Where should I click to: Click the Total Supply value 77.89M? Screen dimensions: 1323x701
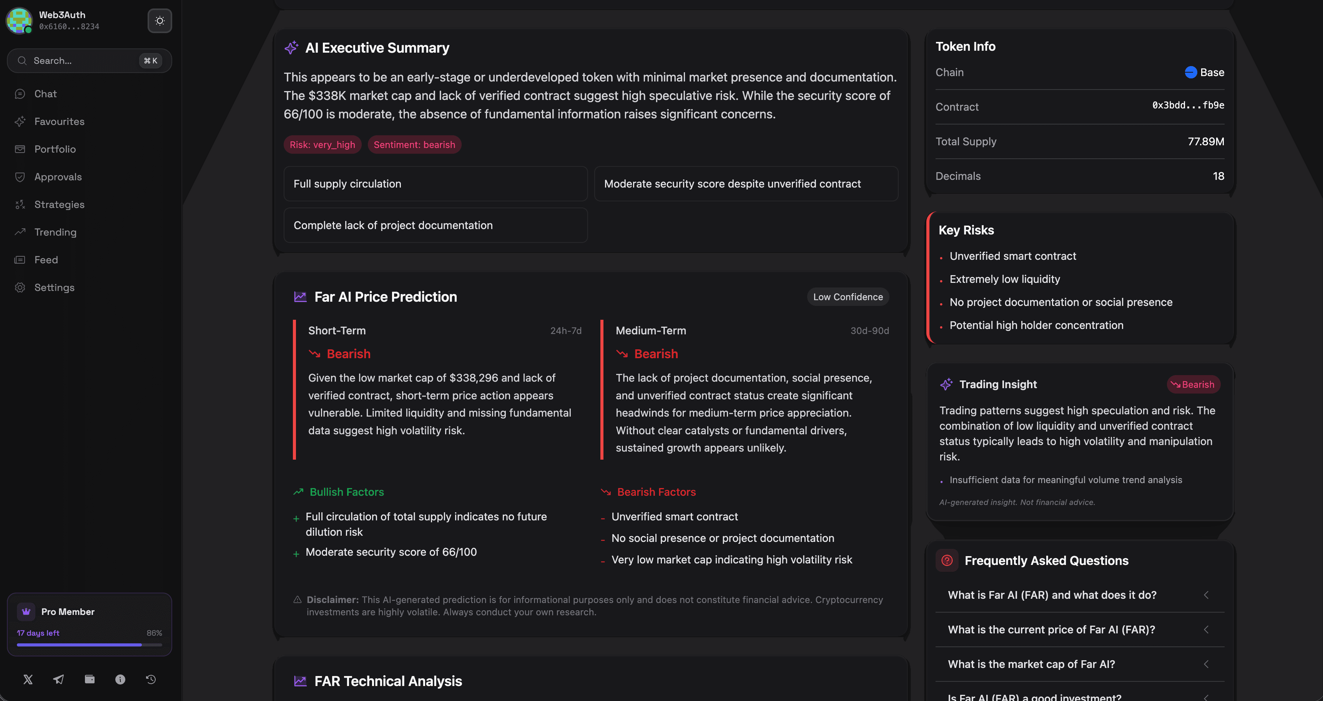click(x=1206, y=142)
